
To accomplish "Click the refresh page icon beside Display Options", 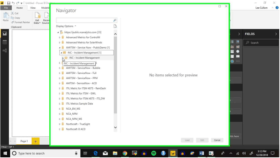I will click(x=115, y=26).
